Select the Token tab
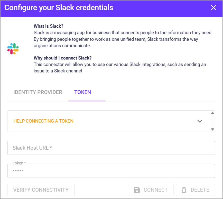Viewport: 223px width, 199px height. (82, 92)
